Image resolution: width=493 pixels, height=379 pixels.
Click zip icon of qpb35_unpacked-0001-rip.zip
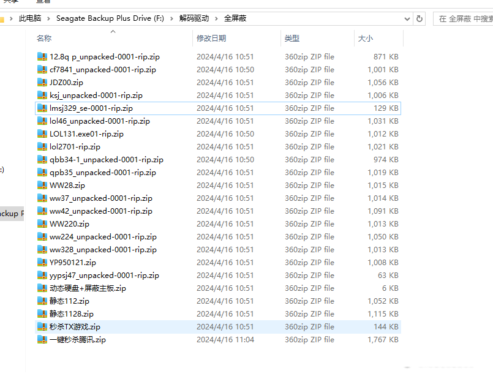[42, 173]
